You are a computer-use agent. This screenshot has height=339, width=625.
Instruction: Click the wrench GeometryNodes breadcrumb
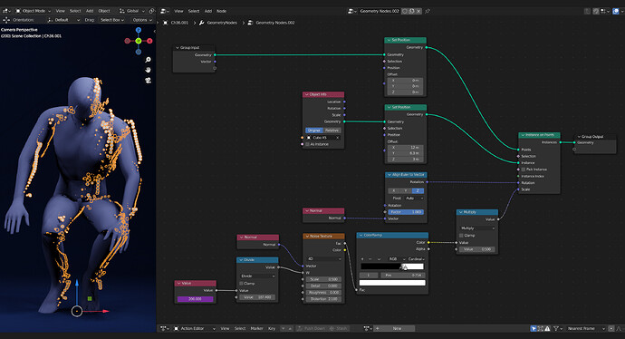pyautogui.click(x=219, y=23)
